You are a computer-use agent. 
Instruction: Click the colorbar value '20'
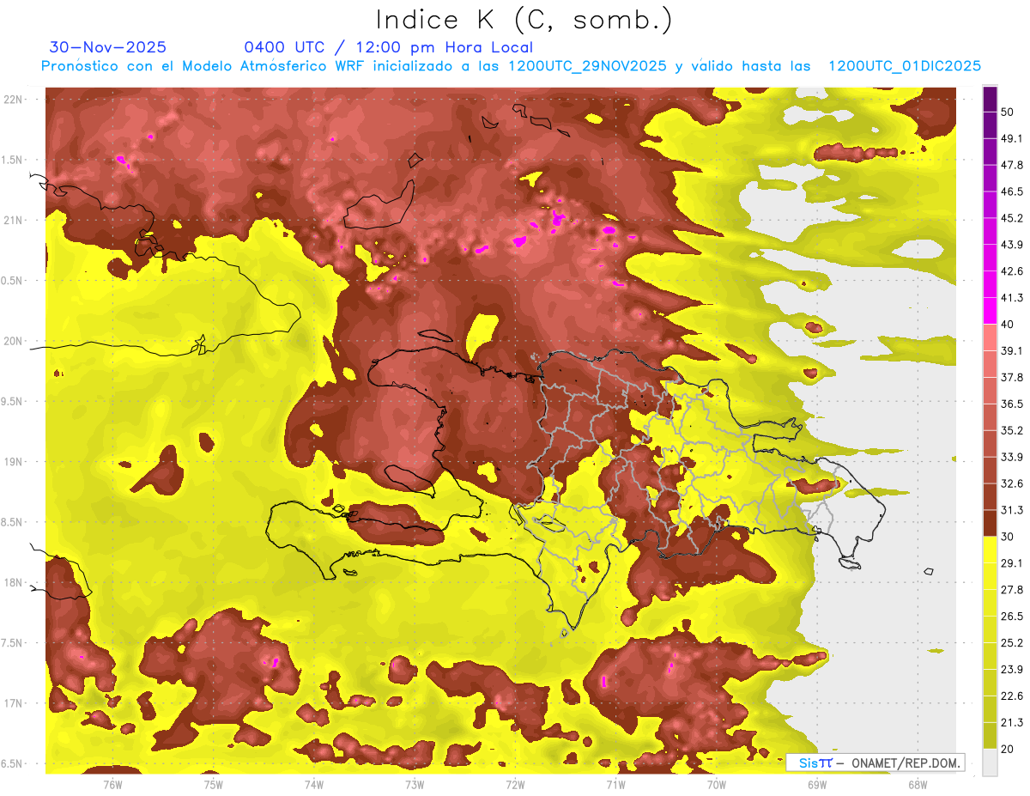1008,750
